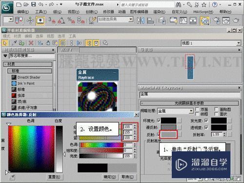Save the scene with the floppy disk icon
The height and width of the screenshot is (183, 244).
click(33, 4)
